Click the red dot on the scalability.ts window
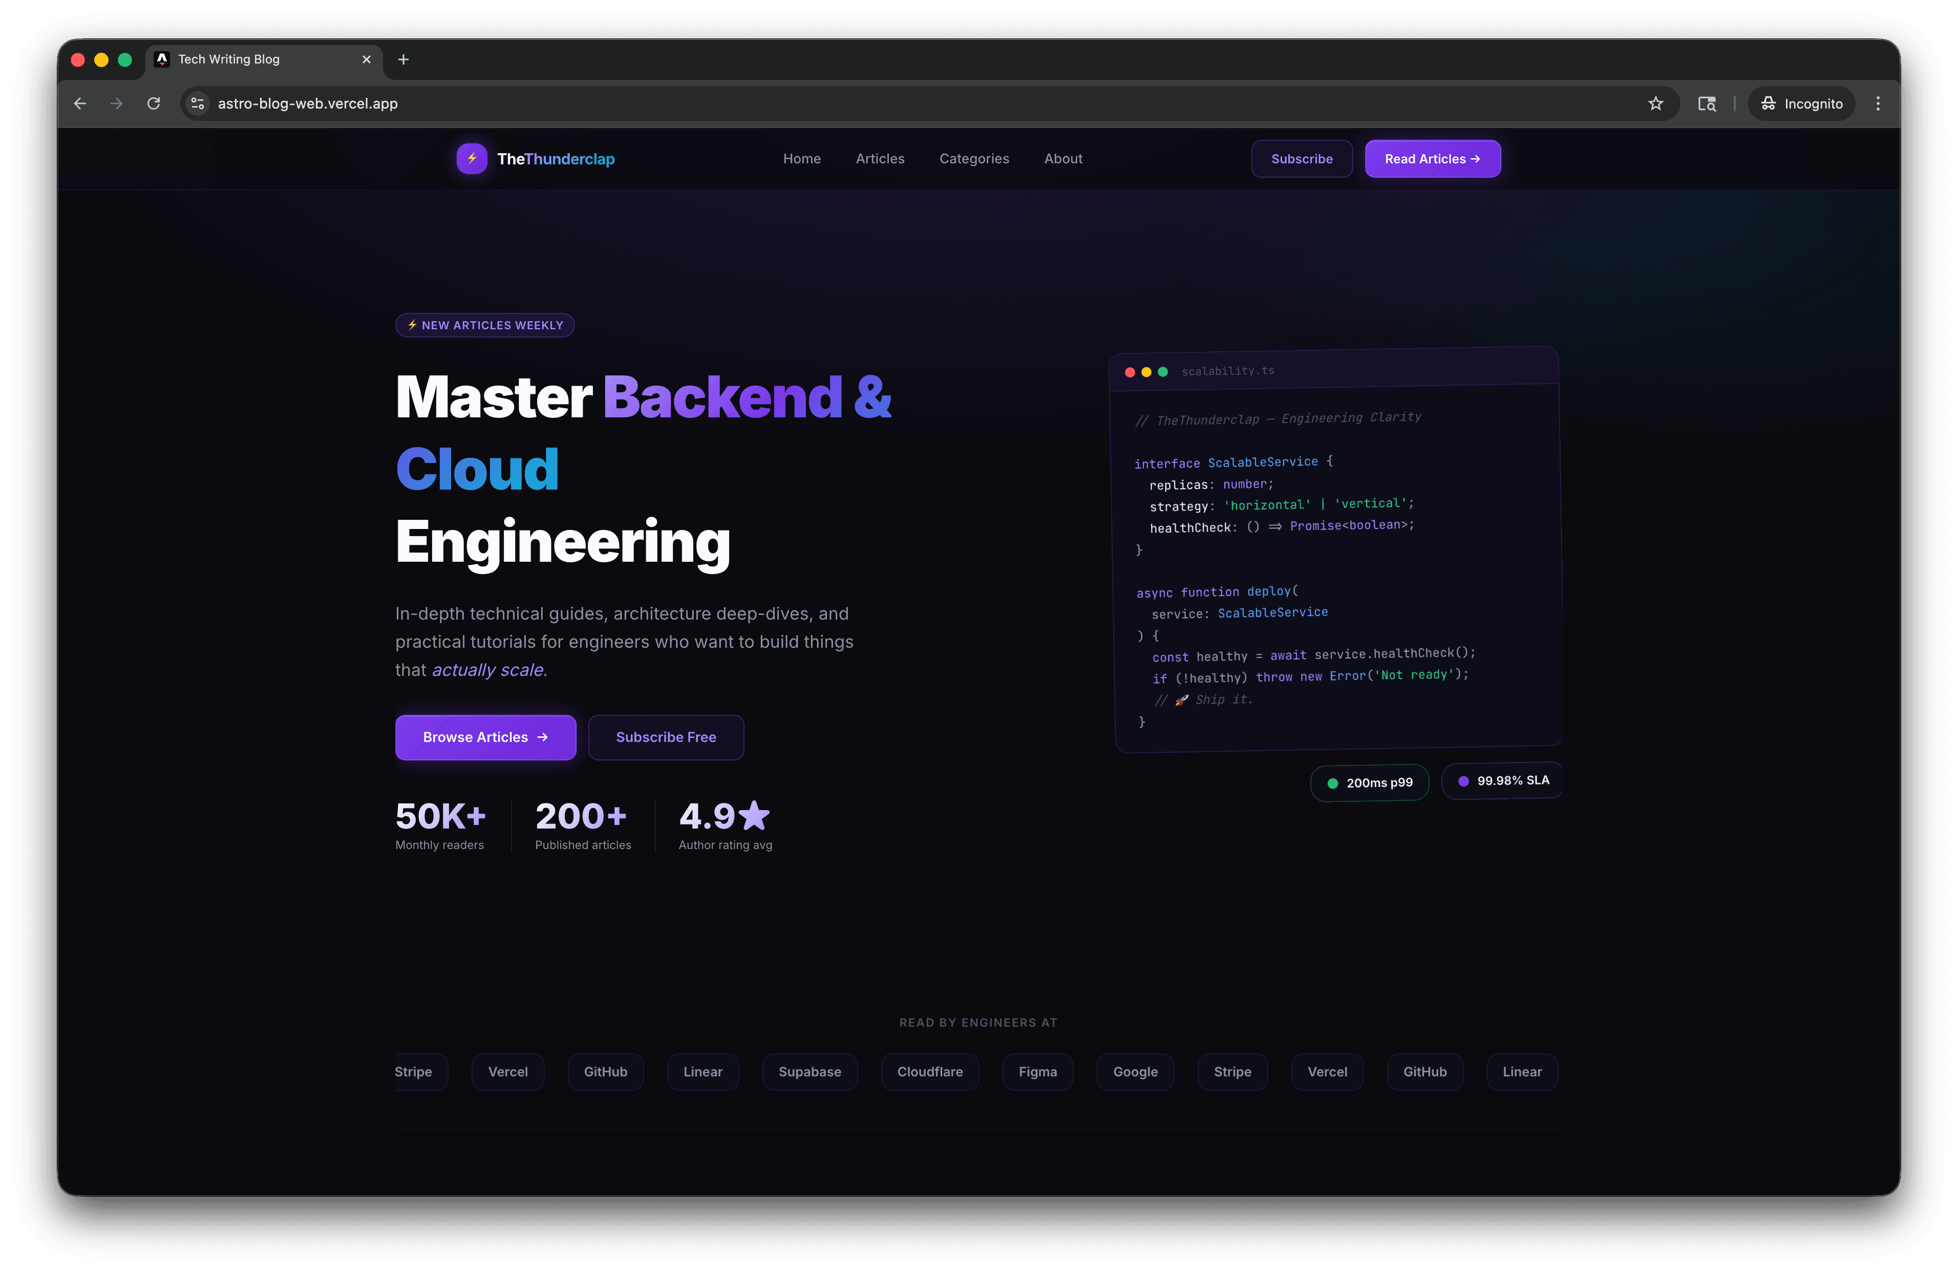Viewport: 1958px width, 1272px height. pyautogui.click(x=1130, y=372)
